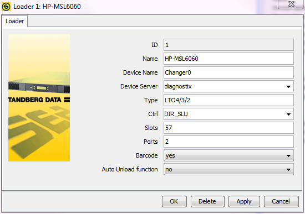Image resolution: width=305 pixels, height=214 pixels.
Task: Open the Device Server dropdown diagnostix
Action: click(228, 86)
